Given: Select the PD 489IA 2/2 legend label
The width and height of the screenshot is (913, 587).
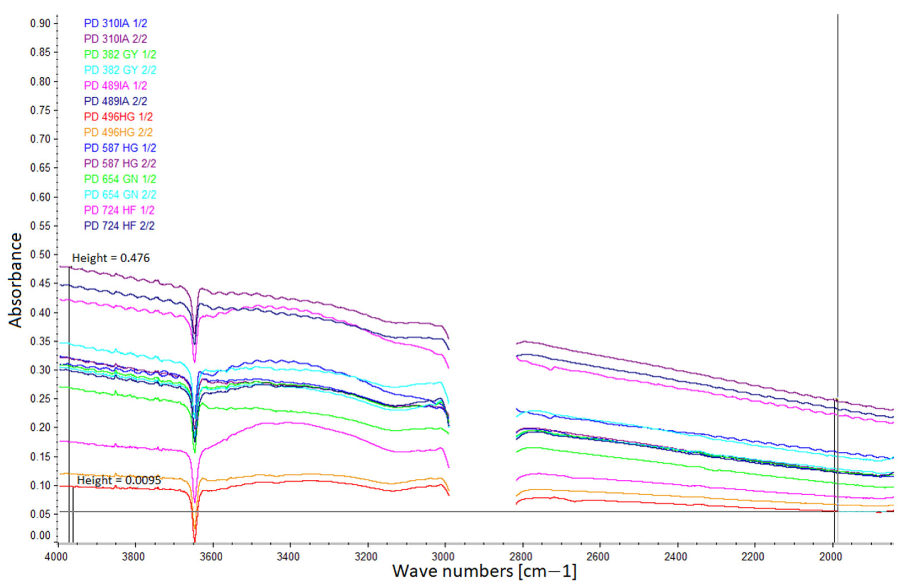Looking at the screenshot, I should click(115, 101).
